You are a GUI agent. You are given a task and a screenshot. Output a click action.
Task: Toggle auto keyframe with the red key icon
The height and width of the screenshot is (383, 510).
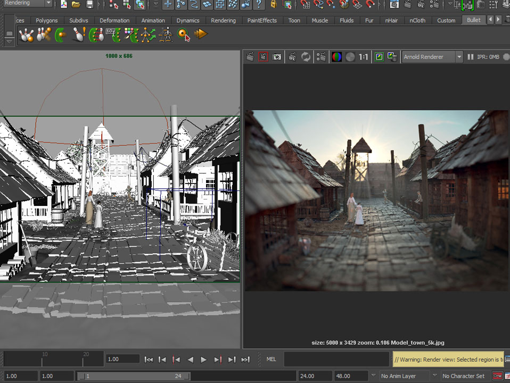click(498, 376)
